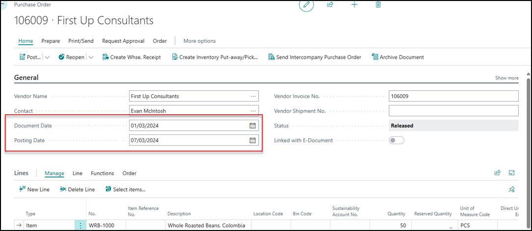Click the share icon in header
The width and height of the screenshot is (532, 231).
(x=330, y=4)
